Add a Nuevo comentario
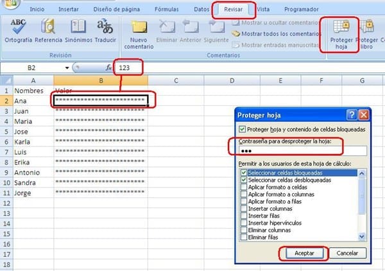 click(x=139, y=35)
